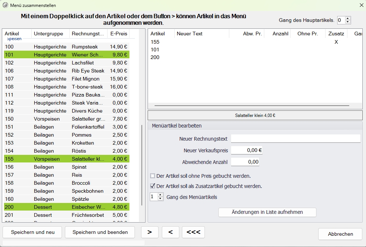Decrease Gang des Hauptartikels with down arrow
366x247 pixels.
(x=347, y=22)
